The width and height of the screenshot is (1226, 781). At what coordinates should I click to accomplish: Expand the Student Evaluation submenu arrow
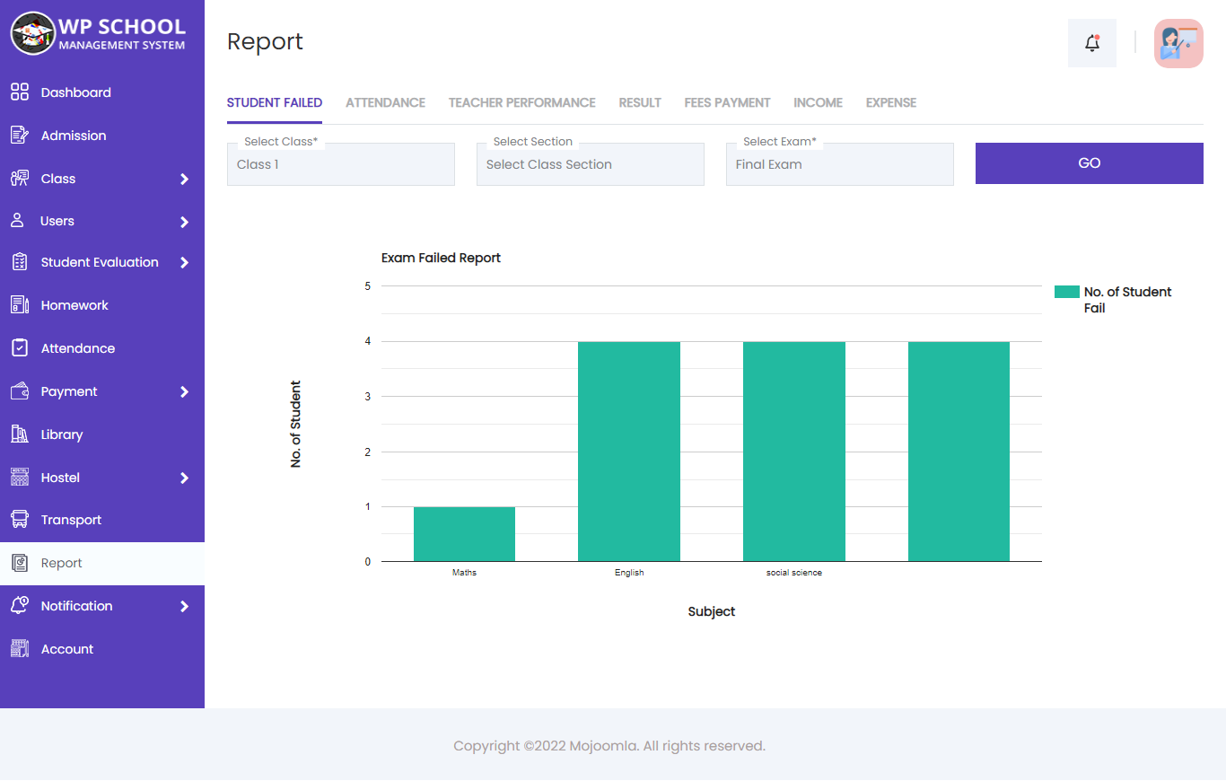coord(184,262)
